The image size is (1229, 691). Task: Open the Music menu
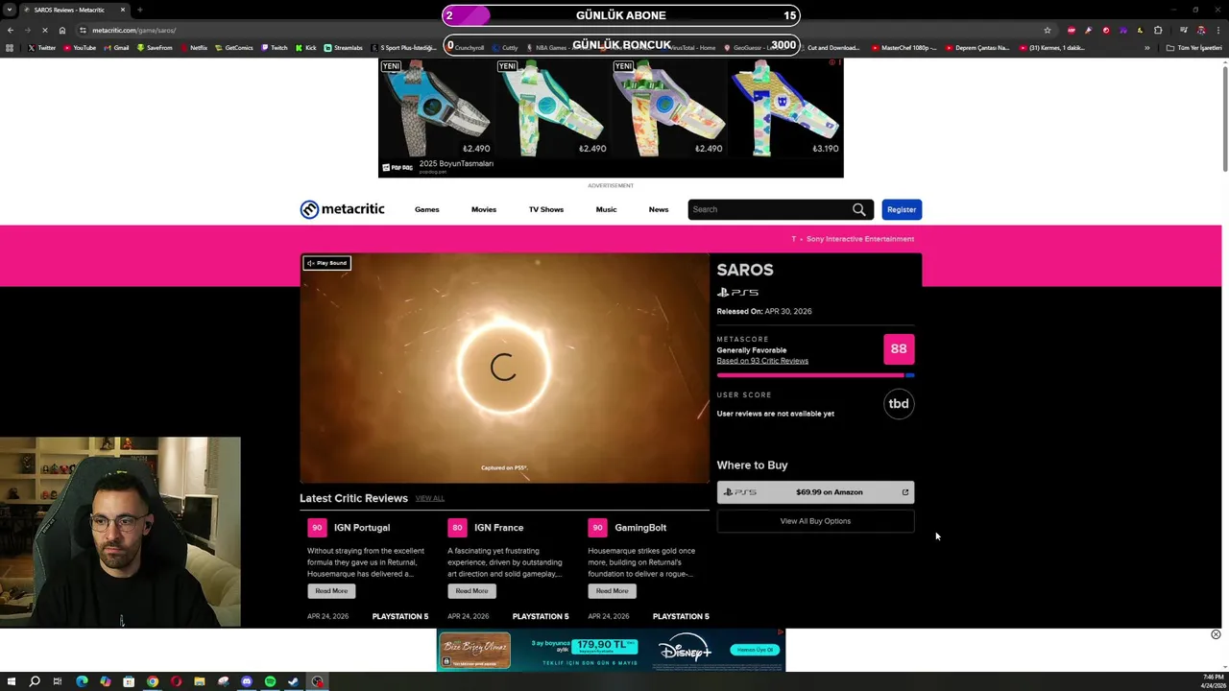(x=606, y=209)
